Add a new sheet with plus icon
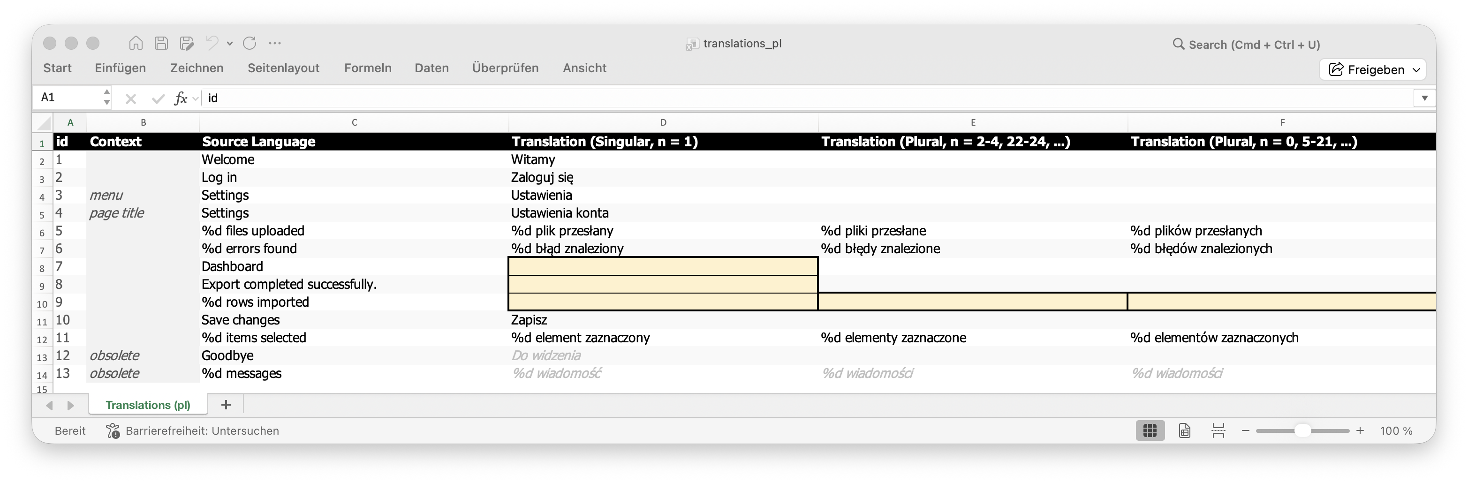 [226, 404]
